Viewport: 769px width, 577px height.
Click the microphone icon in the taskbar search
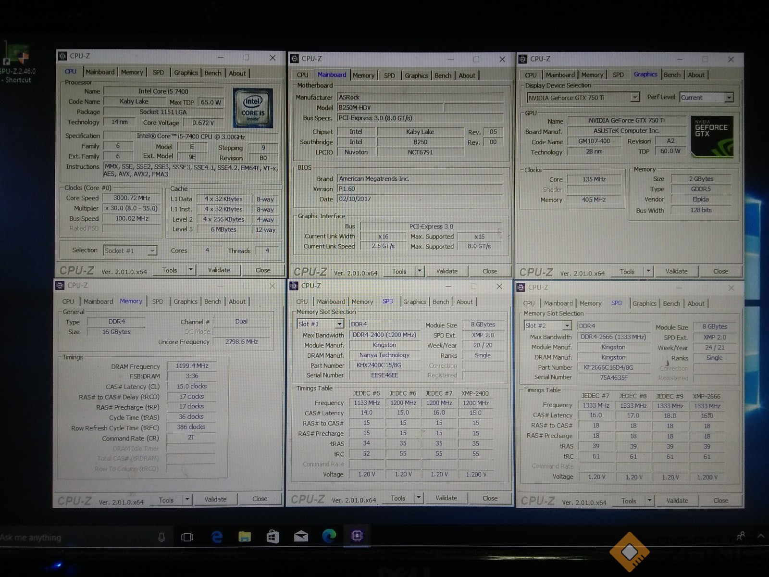coord(161,537)
